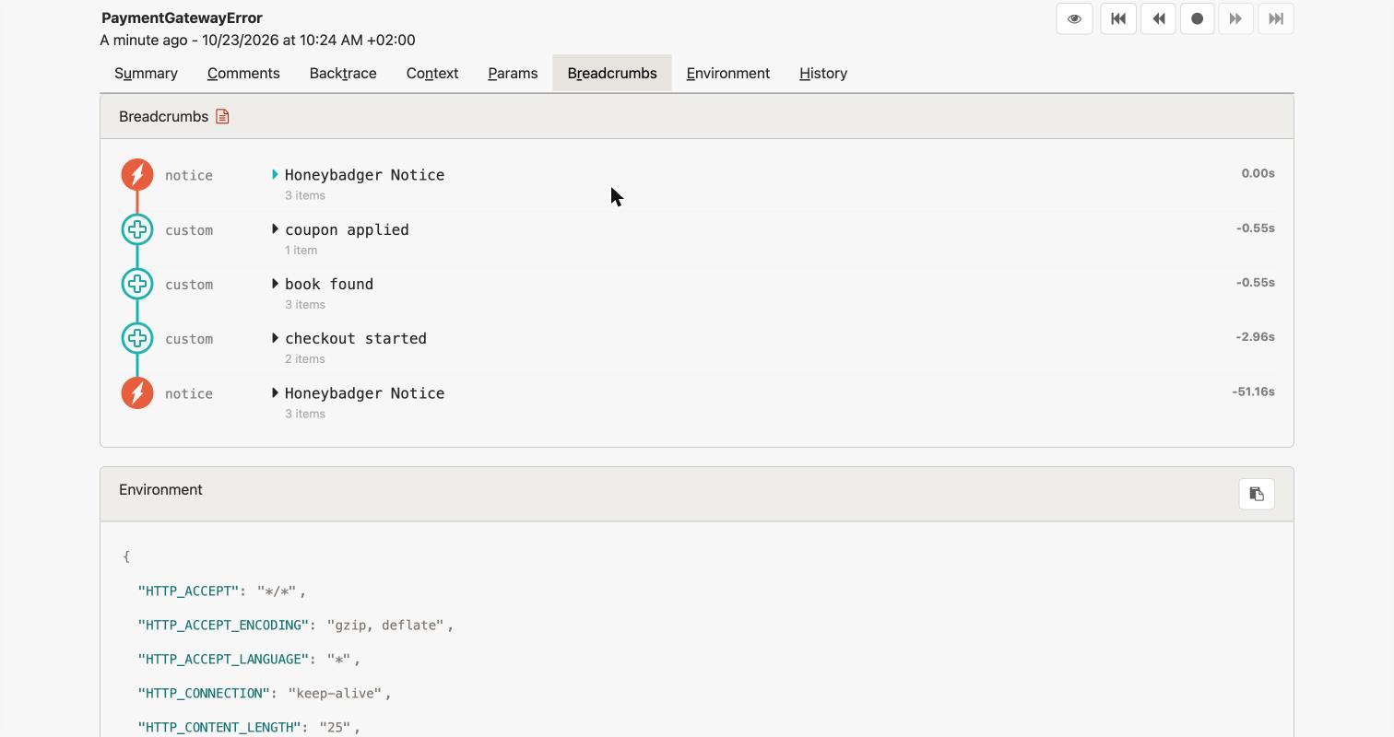Screen dimensions: 1394x737
Task: Open the Params tab
Action: click(513, 73)
